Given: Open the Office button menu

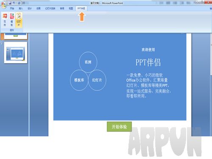Looking at the screenshot, I should pyautogui.click(x=4, y=5).
